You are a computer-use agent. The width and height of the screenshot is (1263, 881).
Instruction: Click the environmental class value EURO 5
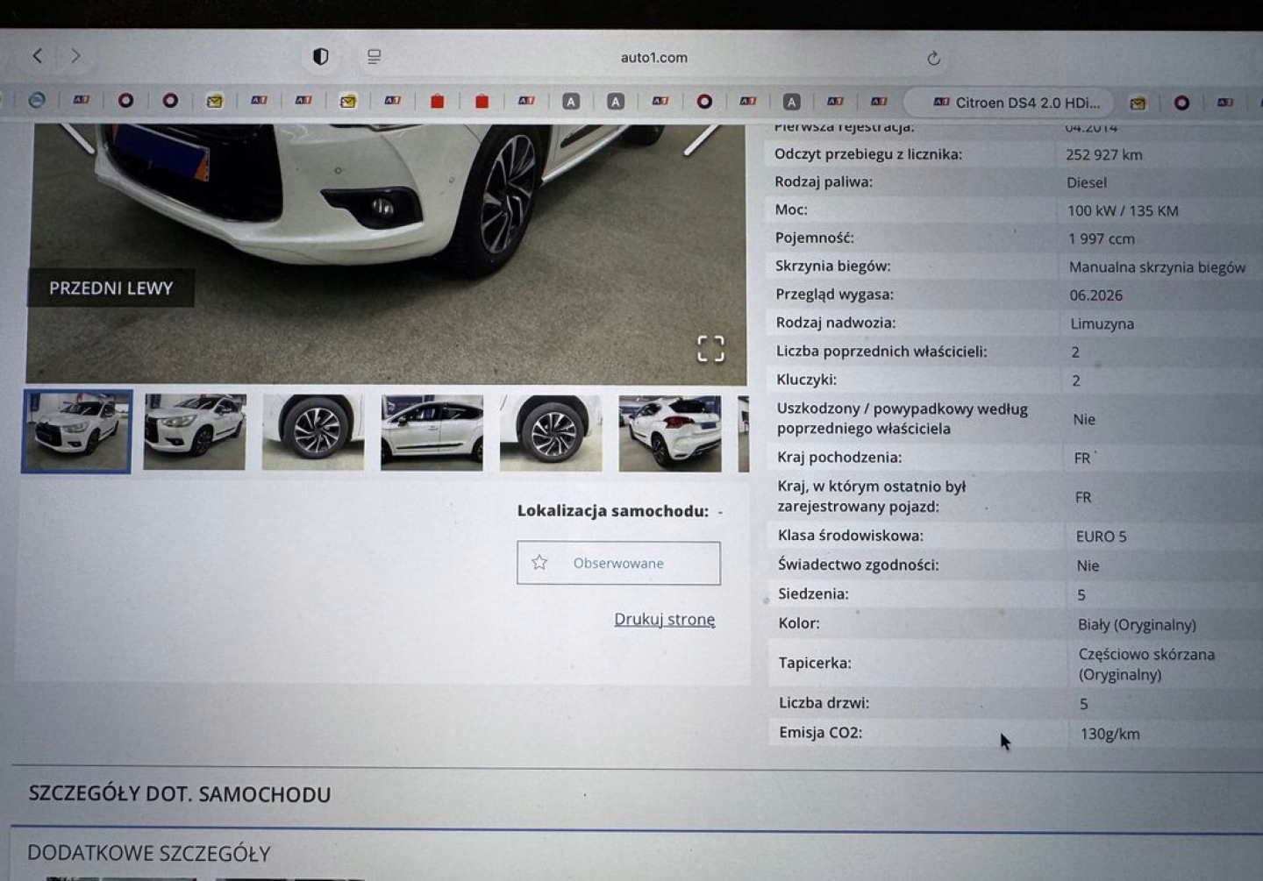click(1102, 536)
